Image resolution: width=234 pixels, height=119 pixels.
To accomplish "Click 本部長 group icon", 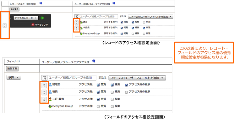I will [81, 28].
